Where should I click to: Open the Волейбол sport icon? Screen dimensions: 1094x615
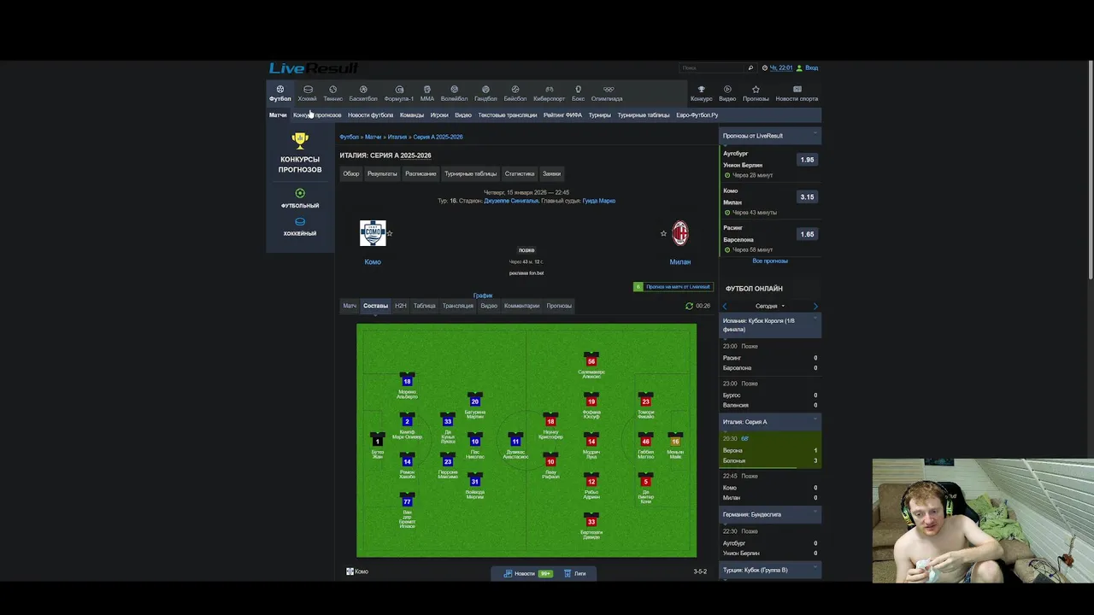click(454, 93)
